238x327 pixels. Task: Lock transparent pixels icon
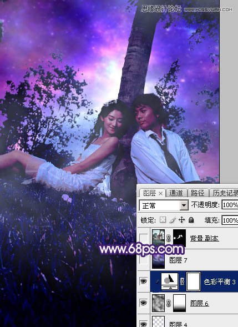163,220
